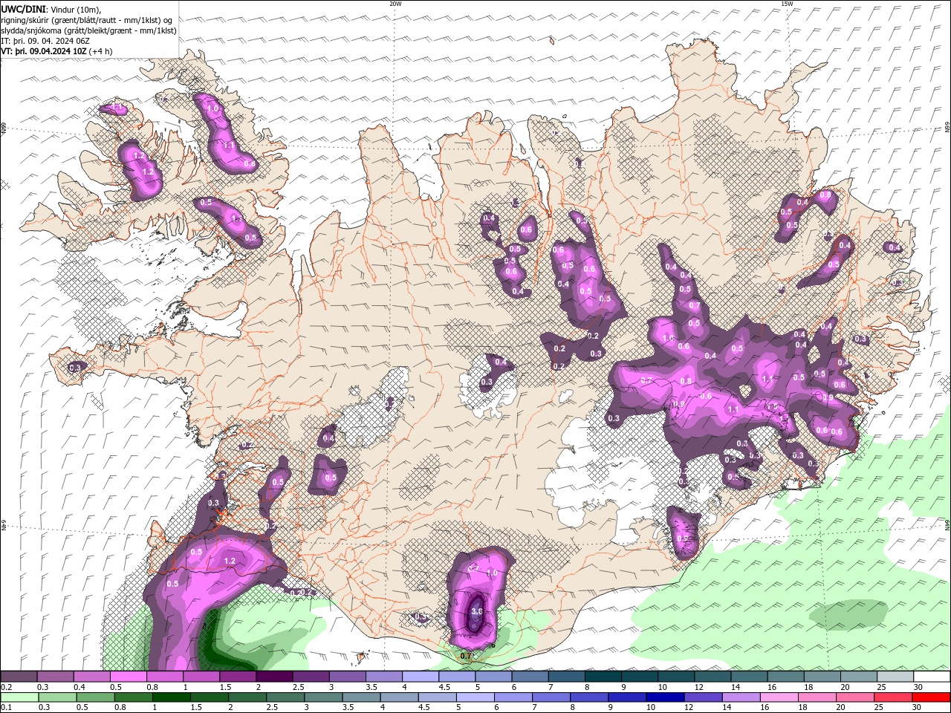Viewport: 951px width, 713px height.
Task: Click the 15W longitude label
Action: click(x=787, y=4)
